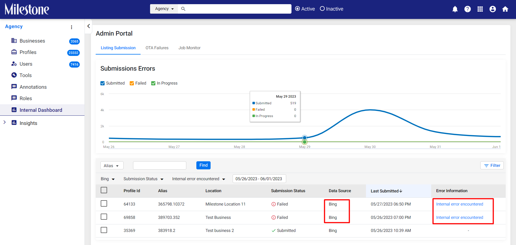Switch to the OTA Failures tab

[157, 48]
